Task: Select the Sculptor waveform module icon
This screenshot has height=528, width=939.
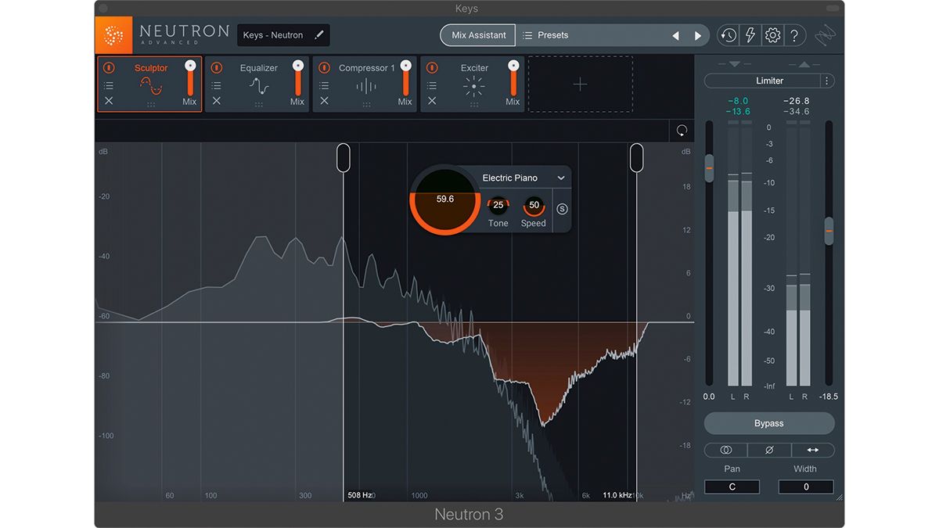Action: click(151, 86)
